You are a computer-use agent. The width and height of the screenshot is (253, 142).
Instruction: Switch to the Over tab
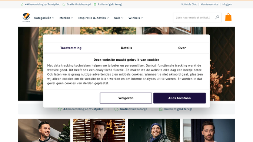(182, 48)
